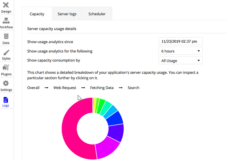The height and width of the screenshot is (161, 227).
Task: Go to the Data database icon
Action: point(6,36)
